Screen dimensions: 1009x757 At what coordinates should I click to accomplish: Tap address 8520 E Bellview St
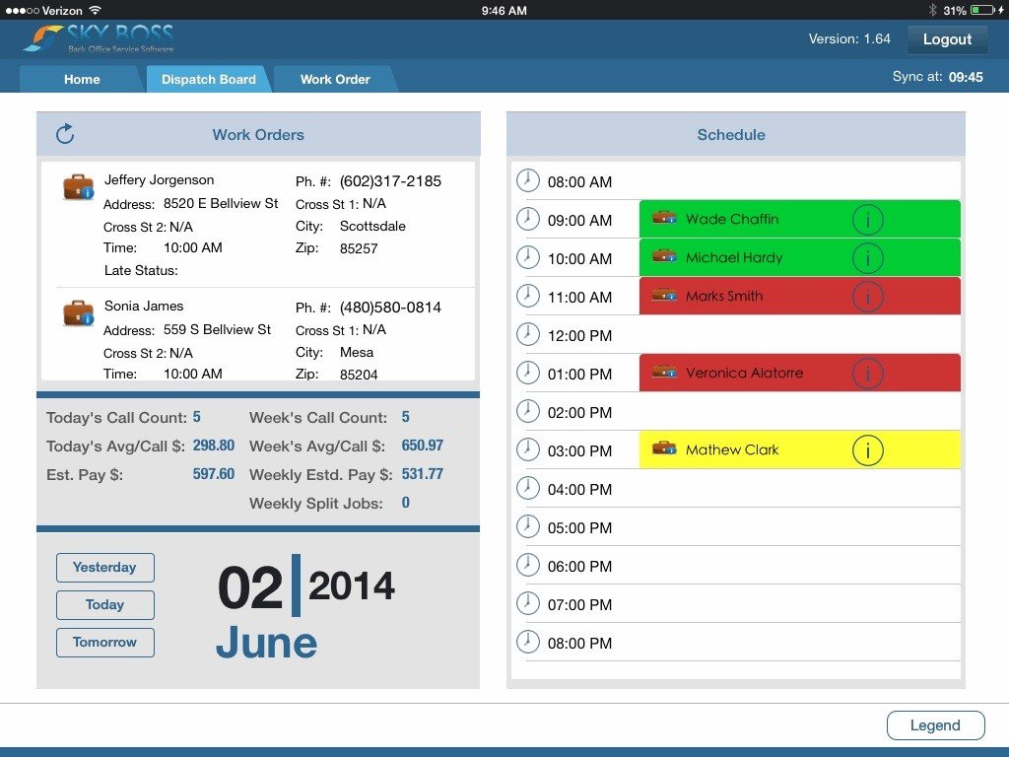[x=221, y=203]
